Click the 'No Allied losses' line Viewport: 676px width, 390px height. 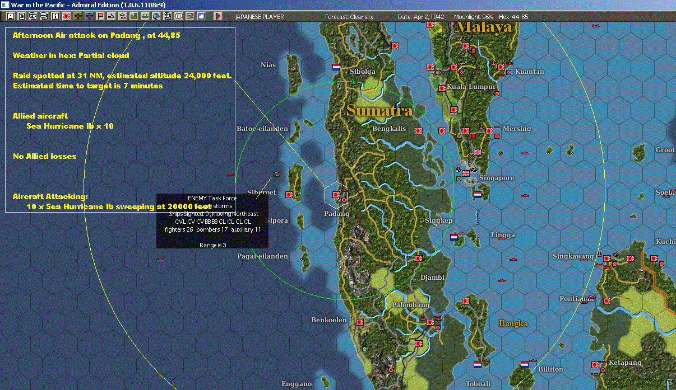44,156
